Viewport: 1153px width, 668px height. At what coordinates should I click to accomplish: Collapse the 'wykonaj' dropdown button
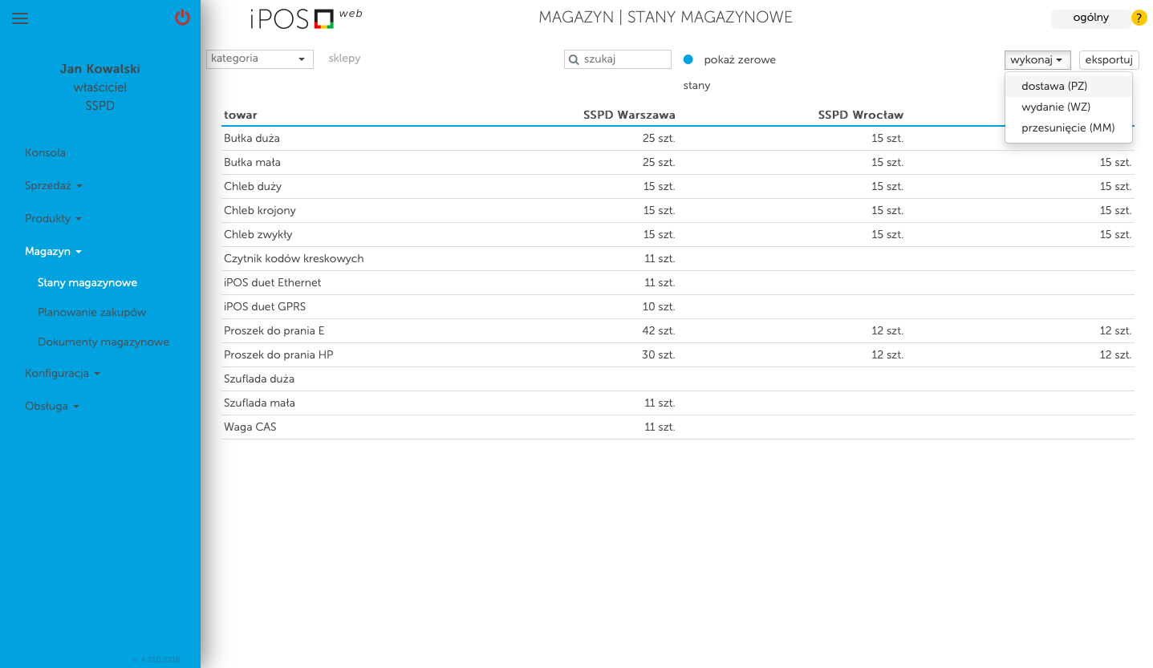(1037, 60)
